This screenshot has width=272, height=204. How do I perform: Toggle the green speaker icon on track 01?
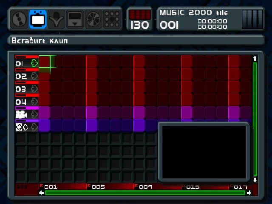(34, 63)
